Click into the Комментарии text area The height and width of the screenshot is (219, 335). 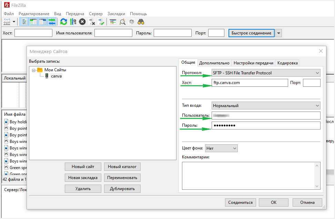248,176
